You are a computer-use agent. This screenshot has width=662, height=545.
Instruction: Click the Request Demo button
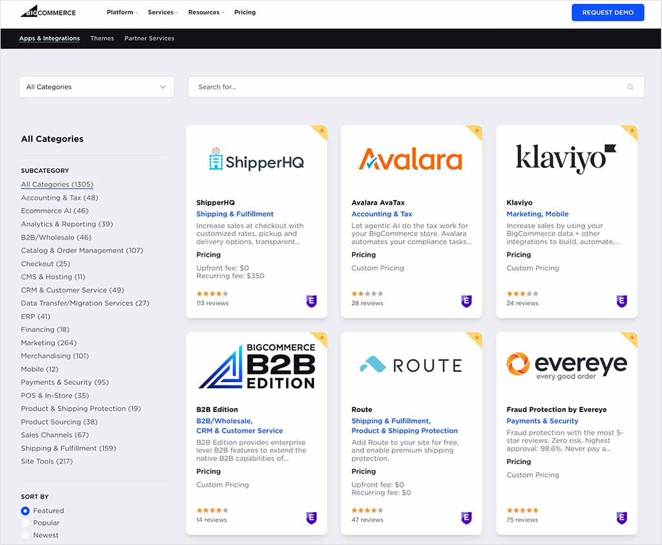(608, 13)
